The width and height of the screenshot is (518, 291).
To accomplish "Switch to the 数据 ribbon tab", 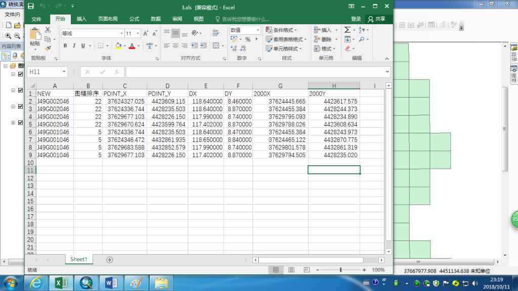I will coord(156,19).
